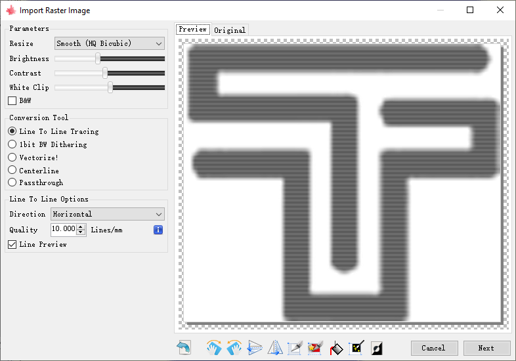Maximize the Import Raster Image window
Screen dimensions: 516x361
click(470, 10)
